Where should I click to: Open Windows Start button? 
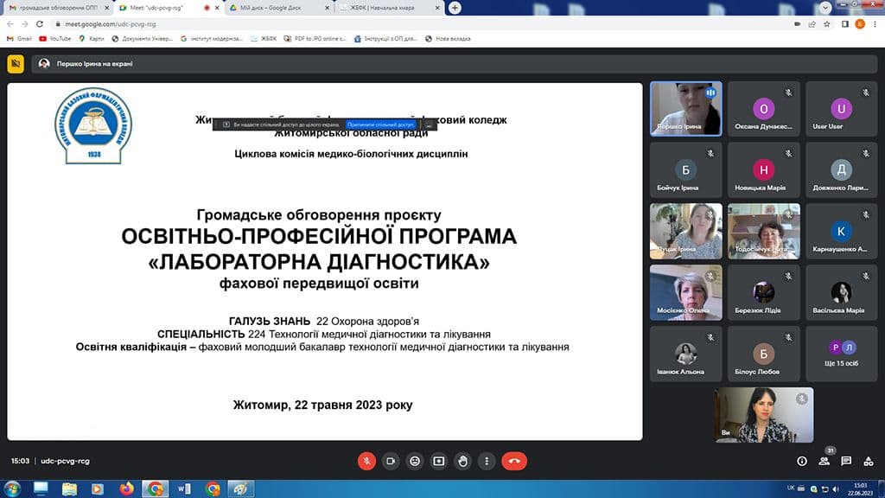pyautogui.click(x=12, y=488)
